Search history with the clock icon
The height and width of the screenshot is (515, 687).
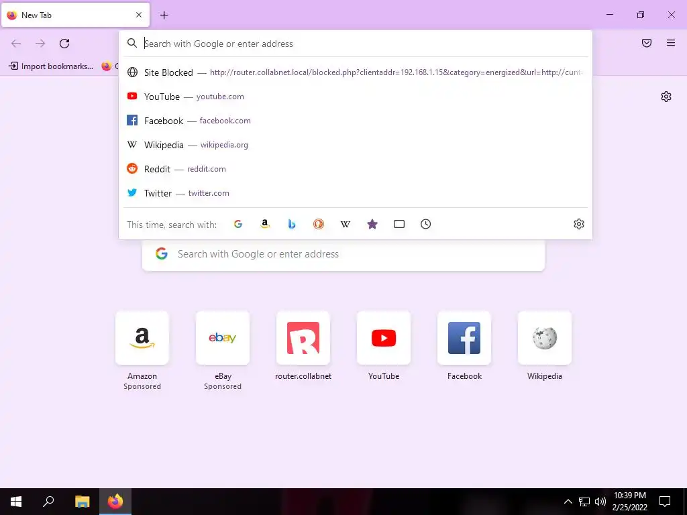coord(426,224)
